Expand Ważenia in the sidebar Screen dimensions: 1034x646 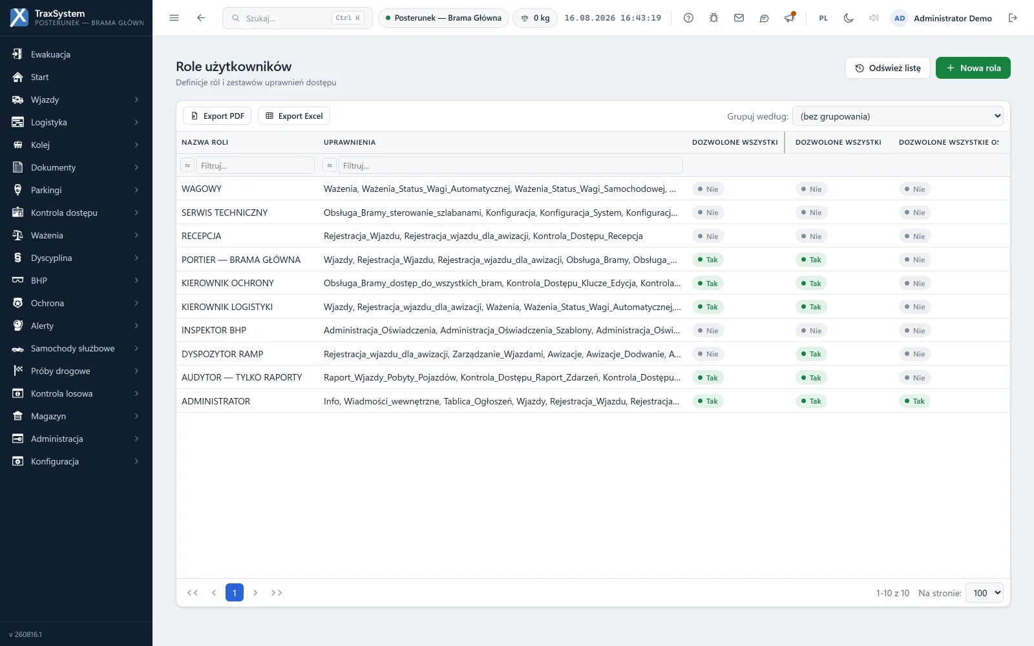click(76, 235)
